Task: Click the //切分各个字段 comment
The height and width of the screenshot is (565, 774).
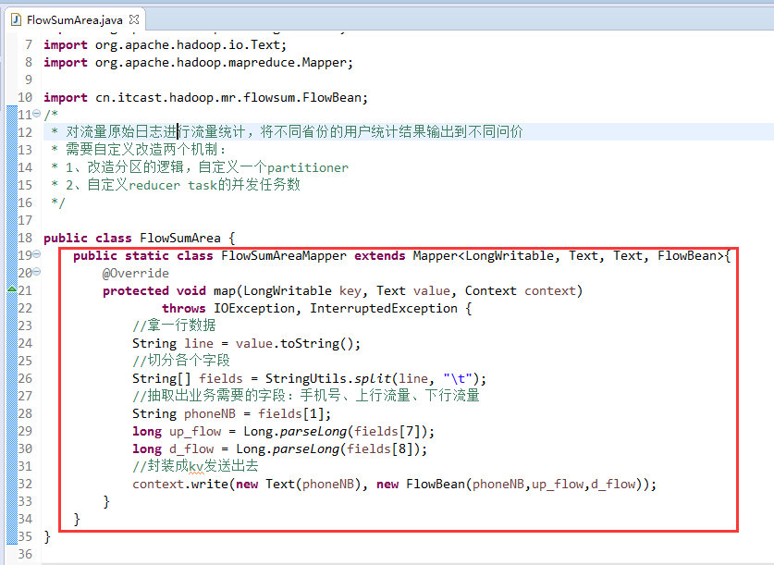Action: (x=181, y=361)
